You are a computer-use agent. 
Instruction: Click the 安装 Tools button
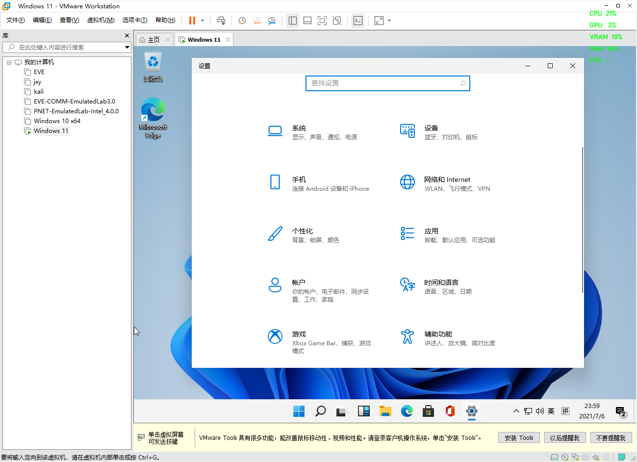point(519,437)
